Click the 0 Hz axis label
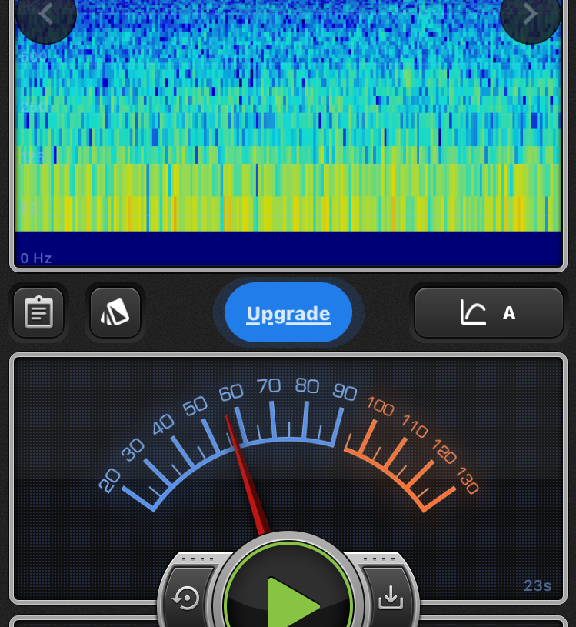 tap(36, 258)
